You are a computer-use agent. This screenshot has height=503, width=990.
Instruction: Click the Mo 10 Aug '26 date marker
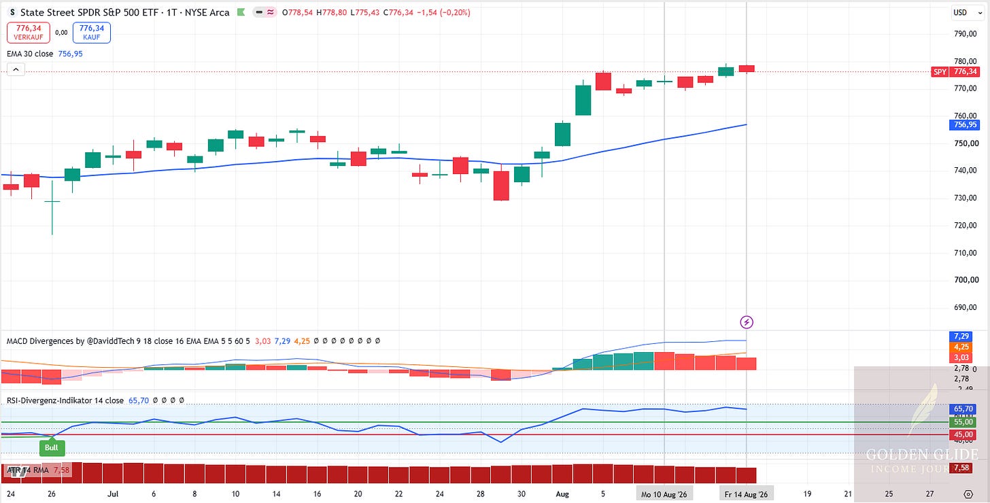coord(664,494)
